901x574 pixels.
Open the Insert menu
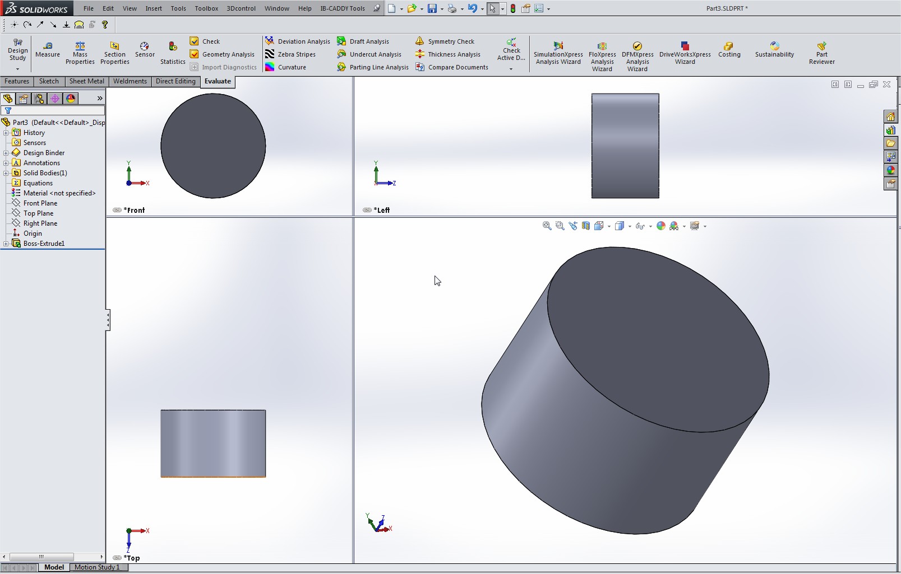point(153,8)
